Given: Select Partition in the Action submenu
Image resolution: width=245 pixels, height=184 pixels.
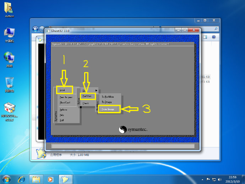Looking at the screenshot, I should point(88,96).
